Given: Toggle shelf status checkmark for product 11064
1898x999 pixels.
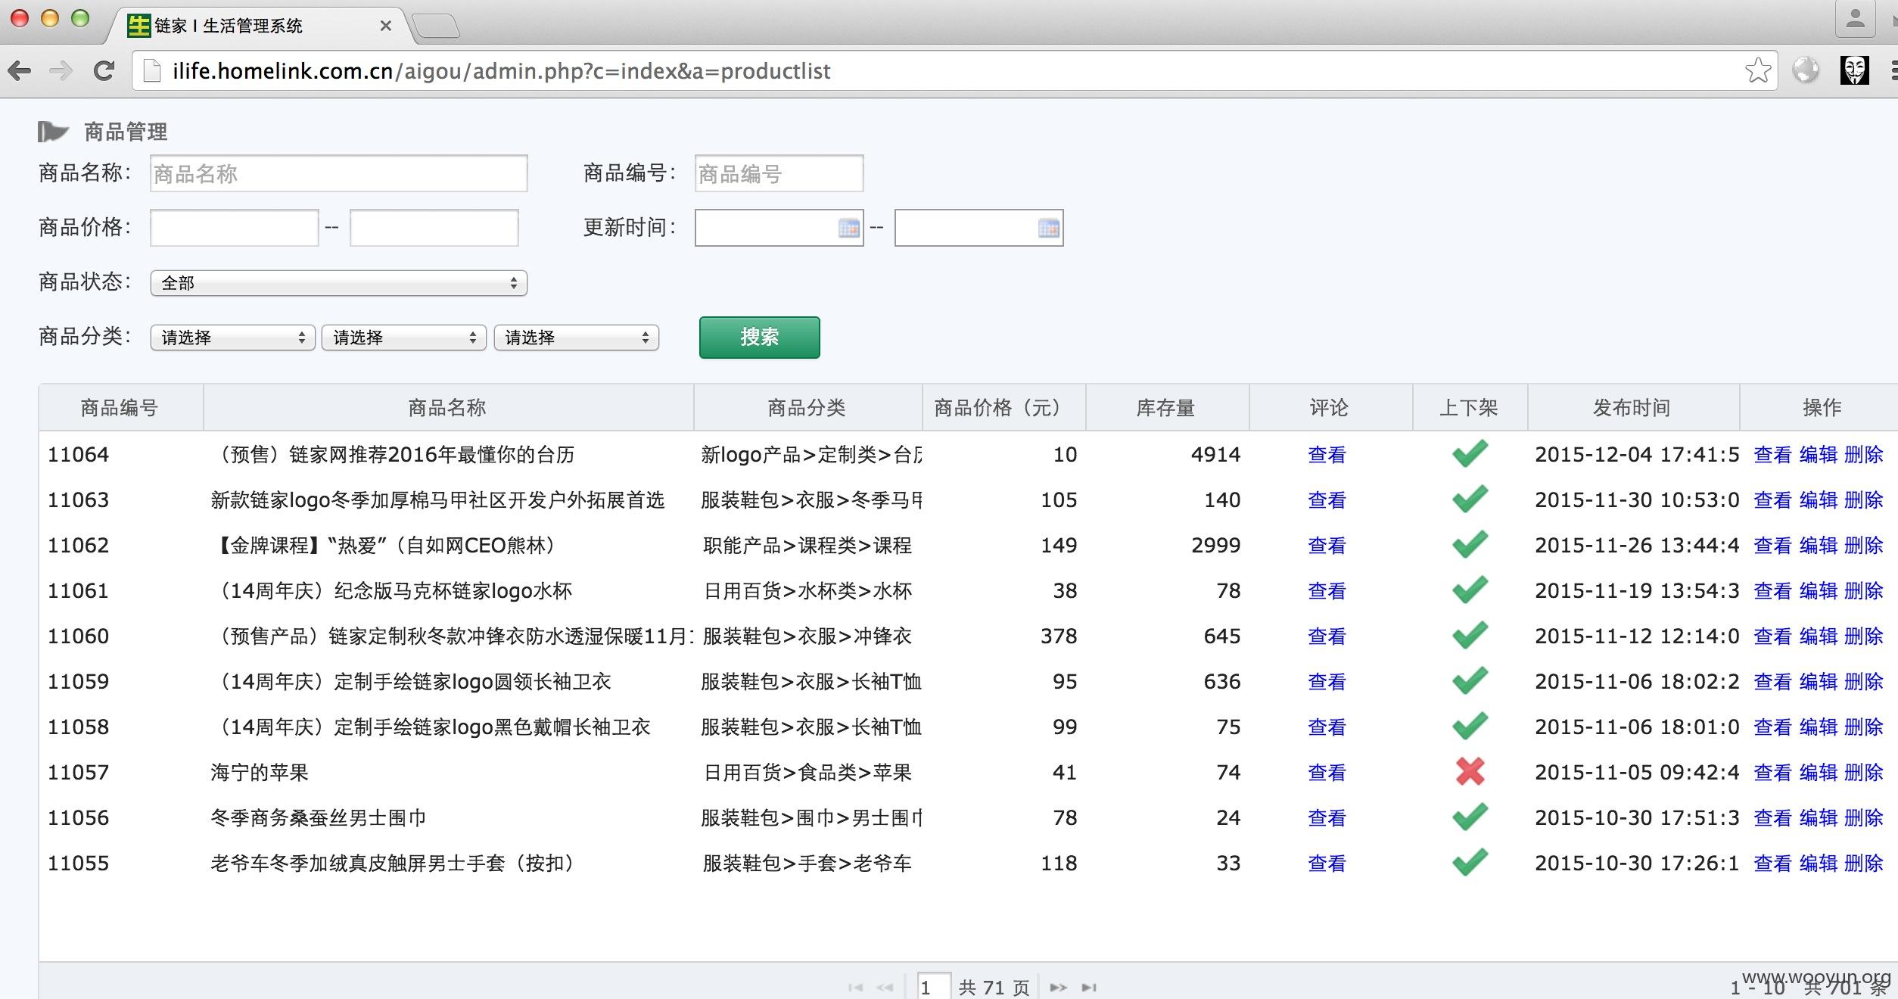Looking at the screenshot, I should [x=1470, y=454].
